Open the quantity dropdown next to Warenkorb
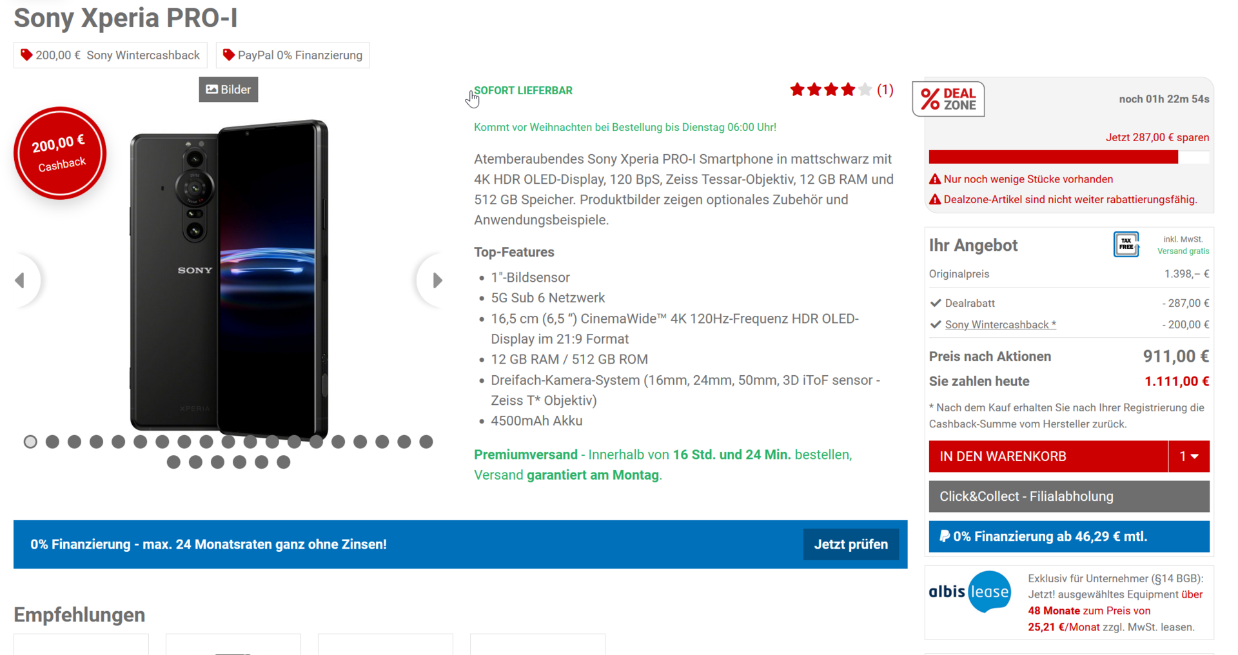The width and height of the screenshot is (1238, 655). [1189, 456]
